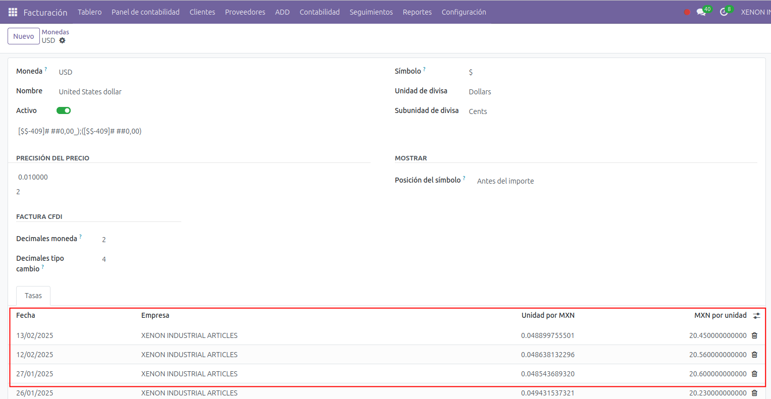The image size is (771, 399).
Task: Click the Nuevo button
Action: (x=24, y=36)
